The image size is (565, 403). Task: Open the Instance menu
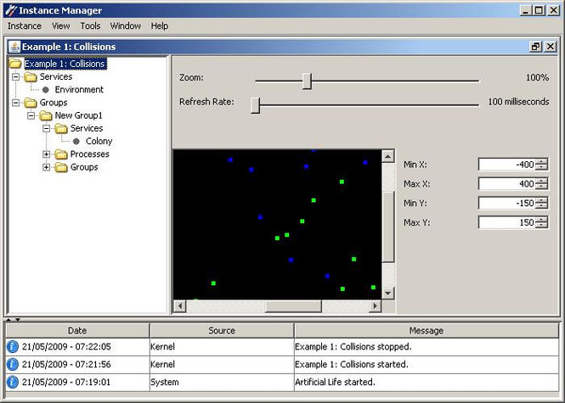pos(24,26)
